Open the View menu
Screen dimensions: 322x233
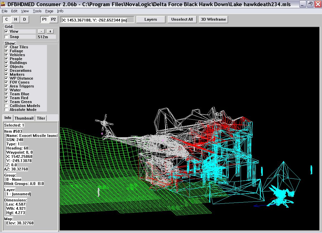click(x=25, y=11)
